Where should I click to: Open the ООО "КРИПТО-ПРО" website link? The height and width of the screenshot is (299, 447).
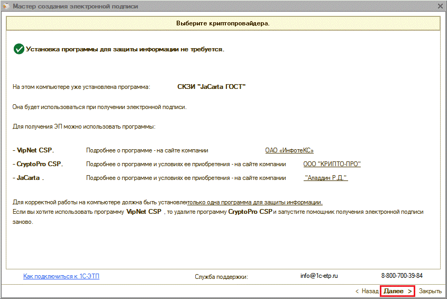click(332, 164)
